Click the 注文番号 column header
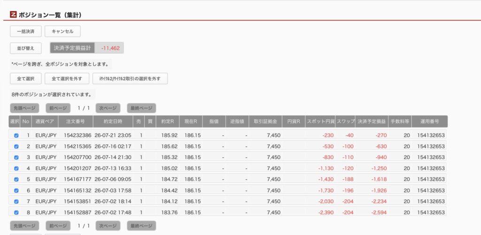This screenshot has width=481, height=235. pyautogui.click(x=76, y=121)
